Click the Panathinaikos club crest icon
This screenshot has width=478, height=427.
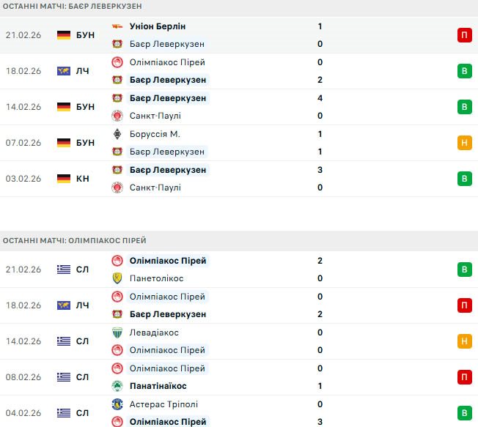pos(117,386)
